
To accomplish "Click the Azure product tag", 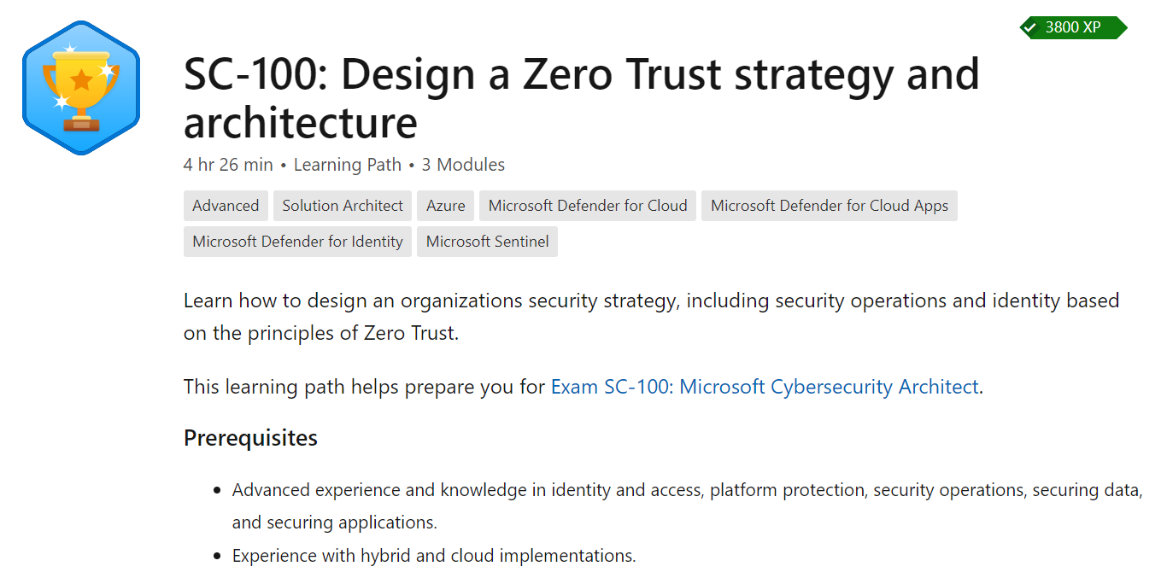I will point(446,206).
